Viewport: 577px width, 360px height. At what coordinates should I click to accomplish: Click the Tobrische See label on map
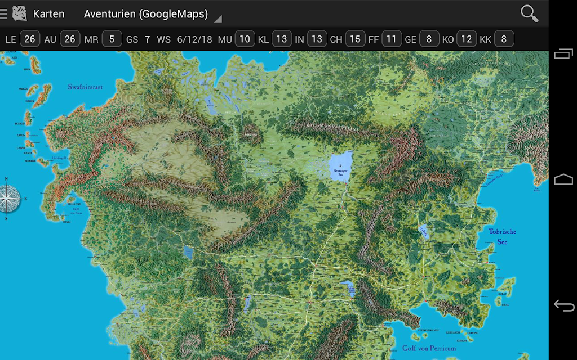pyautogui.click(x=502, y=237)
